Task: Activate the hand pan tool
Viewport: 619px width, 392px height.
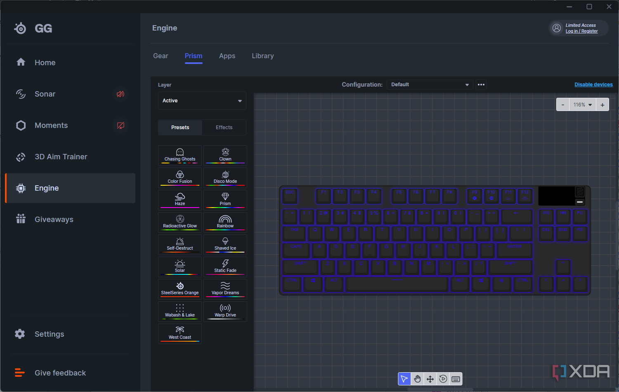Action: (417, 379)
